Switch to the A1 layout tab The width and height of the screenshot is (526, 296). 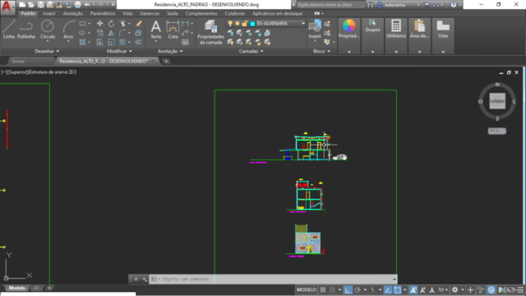coord(36,288)
